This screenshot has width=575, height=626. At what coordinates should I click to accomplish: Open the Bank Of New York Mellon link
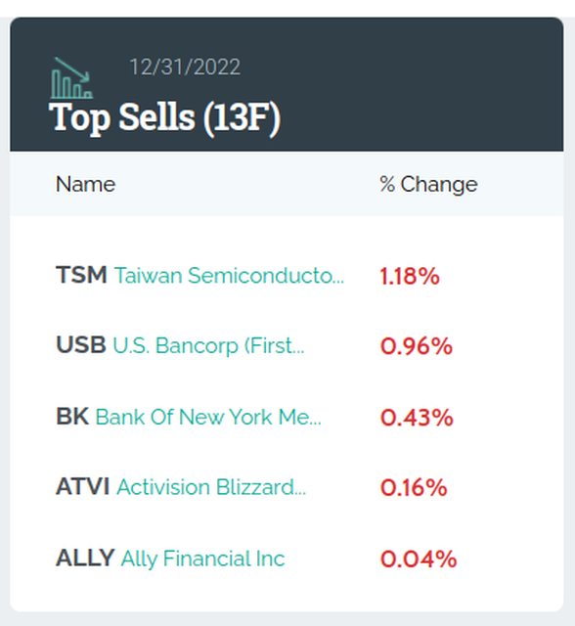(208, 418)
